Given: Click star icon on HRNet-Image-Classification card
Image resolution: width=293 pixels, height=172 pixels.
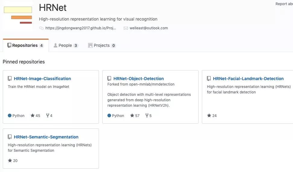Looking at the screenshot, I should [x=33, y=115].
